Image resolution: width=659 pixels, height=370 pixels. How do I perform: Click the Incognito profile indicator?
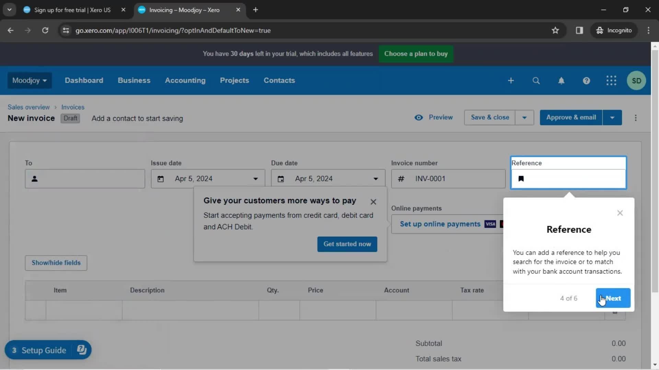click(x=614, y=30)
